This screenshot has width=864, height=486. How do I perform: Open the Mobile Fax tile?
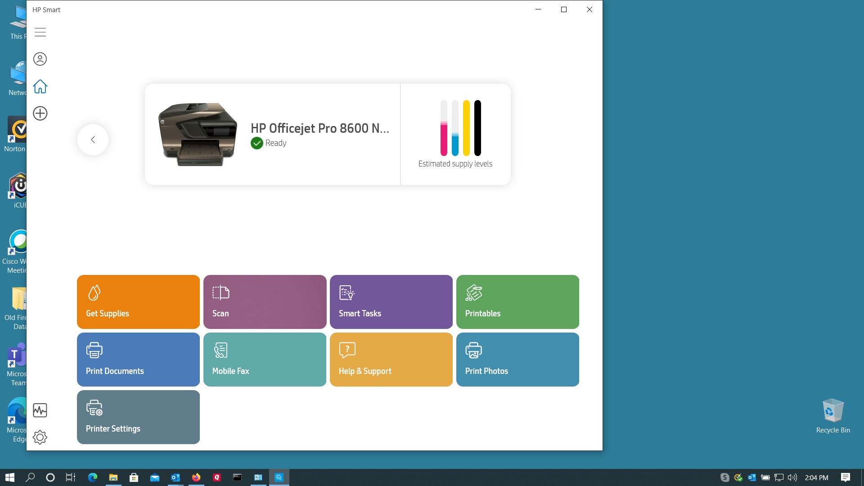(265, 359)
